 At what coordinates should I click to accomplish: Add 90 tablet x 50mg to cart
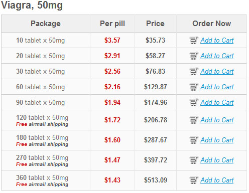(217, 102)
